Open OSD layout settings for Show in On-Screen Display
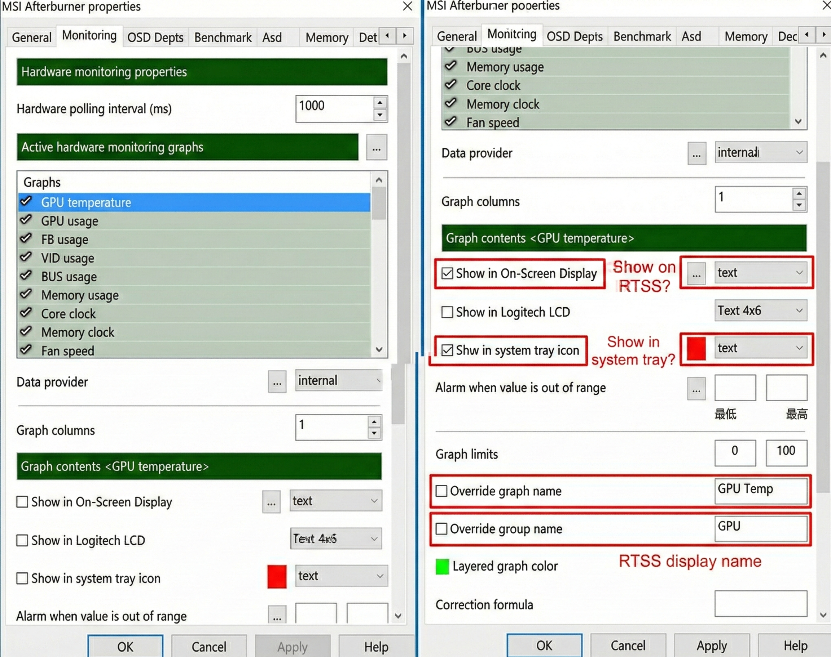Screen dimensions: 831x657 tap(271, 502)
